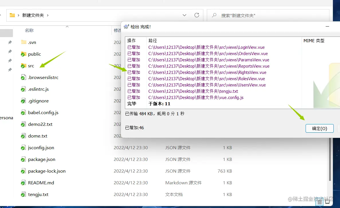Open the .svn folder icon
Viewport: 340px width, 208px height.
pyautogui.click(x=24, y=42)
